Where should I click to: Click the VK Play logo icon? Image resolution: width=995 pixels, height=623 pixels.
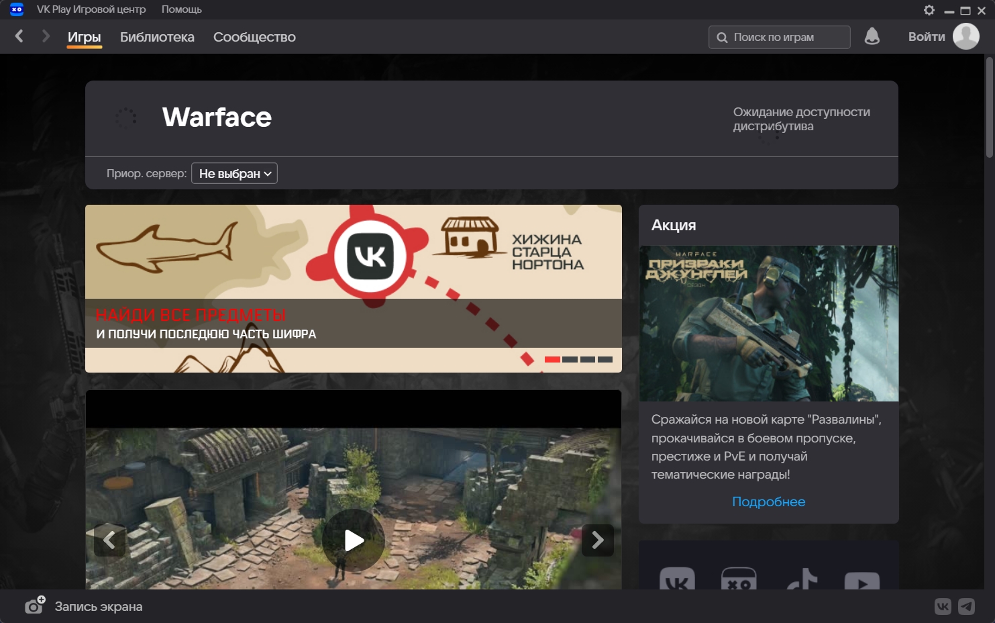click(x=17, y=9)
